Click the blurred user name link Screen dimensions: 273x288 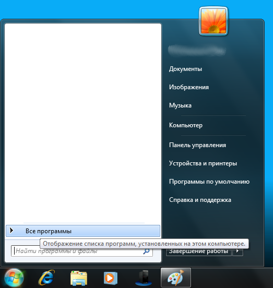coord(197,50)
